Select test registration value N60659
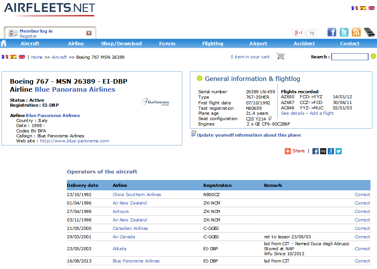Image resolution: width=377 pixels, height=269 pixels. 254,108
